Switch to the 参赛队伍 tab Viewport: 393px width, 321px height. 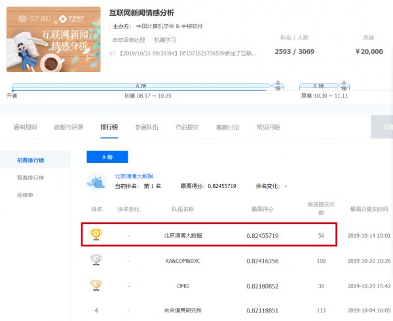[x=147, y=127]
